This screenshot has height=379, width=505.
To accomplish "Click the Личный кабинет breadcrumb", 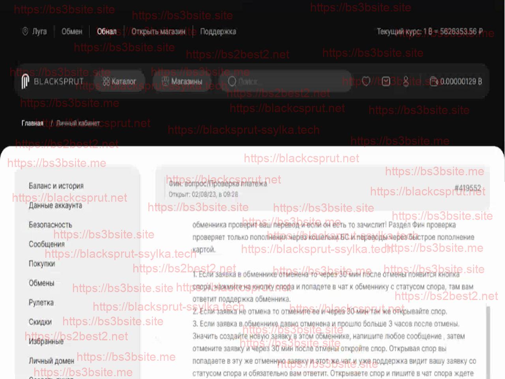I will [x=78, y=123].
